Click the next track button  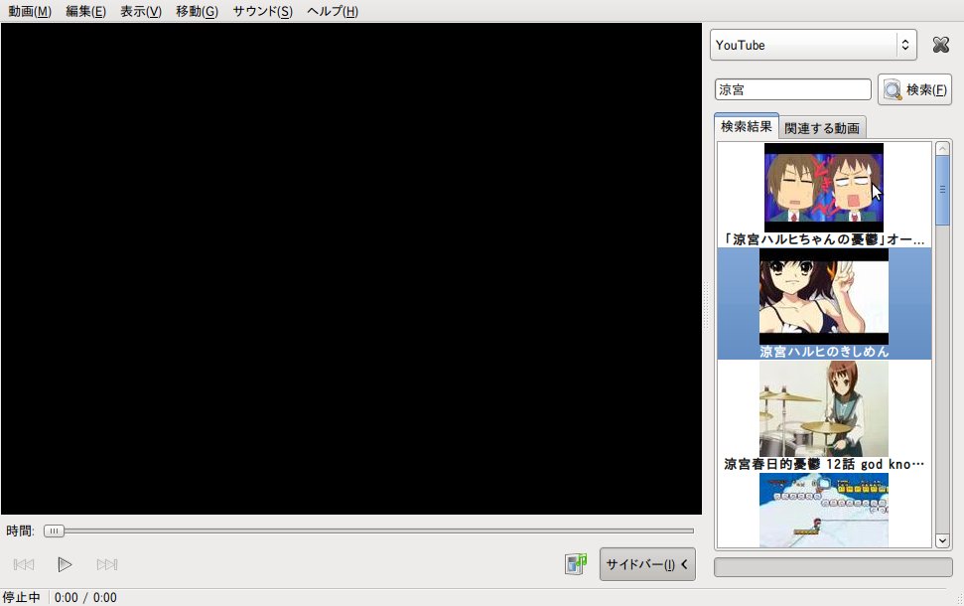pyautogui.click(x=107, y=564)
